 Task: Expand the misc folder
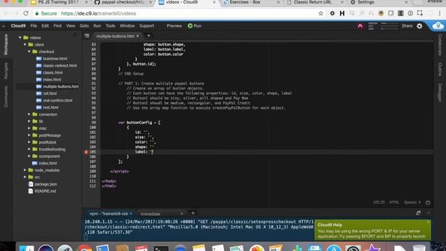[29, 128]
